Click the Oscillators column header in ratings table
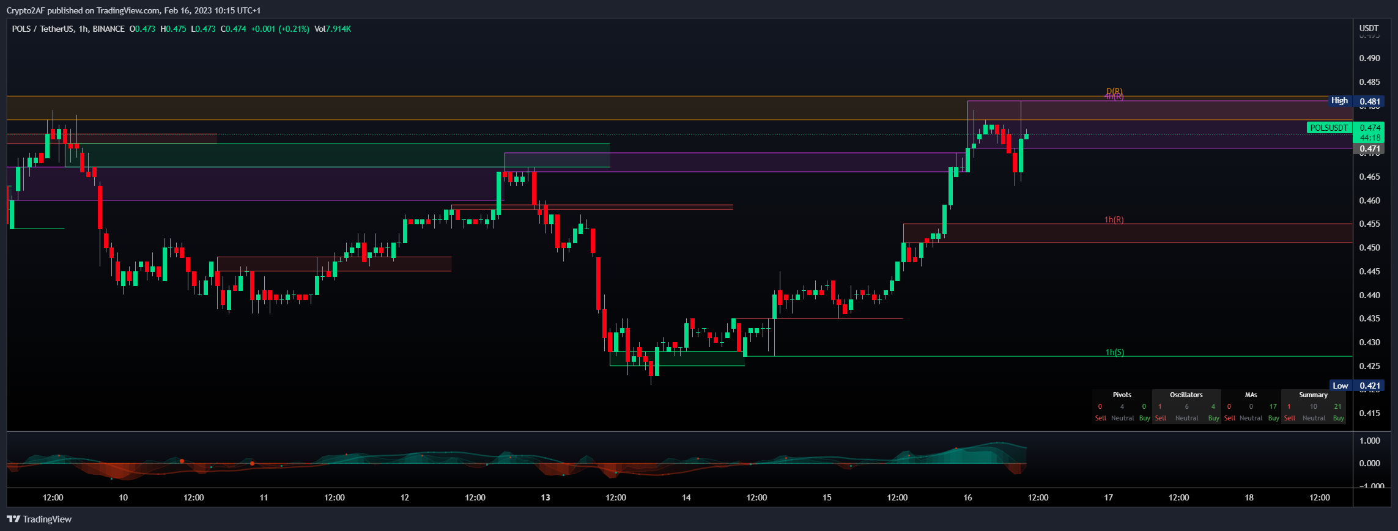Image resolution: width=1398 pixels, height=531 pixels. (x=1186, y=395)
